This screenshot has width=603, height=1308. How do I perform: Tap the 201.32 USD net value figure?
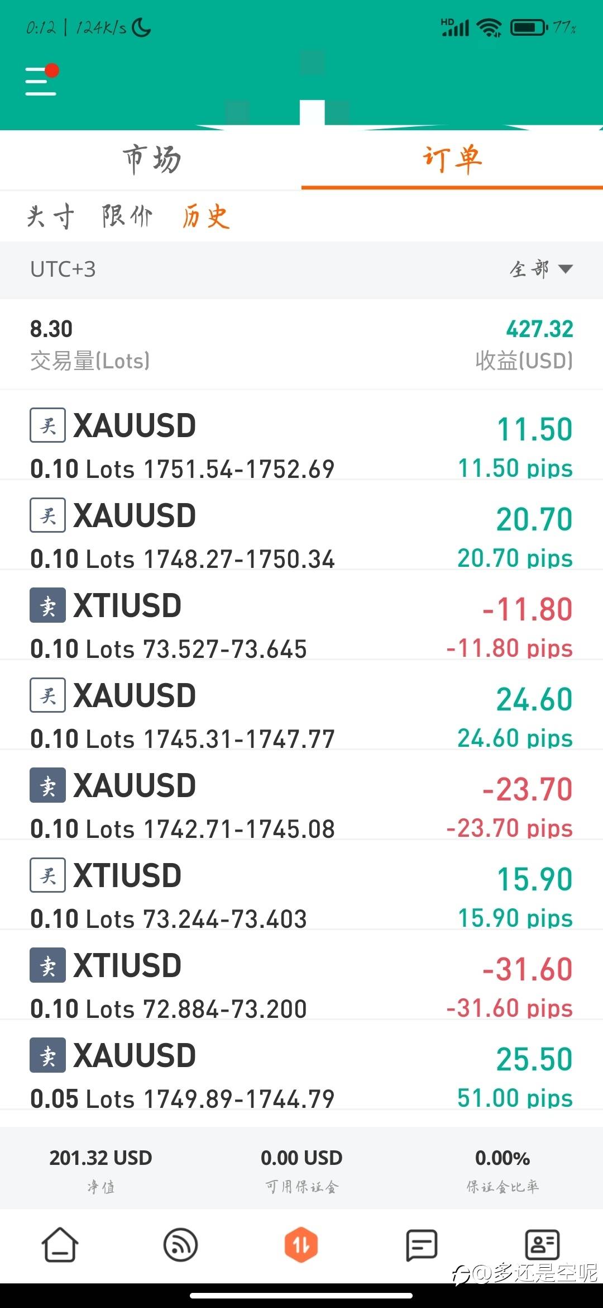click(100, 1158)
